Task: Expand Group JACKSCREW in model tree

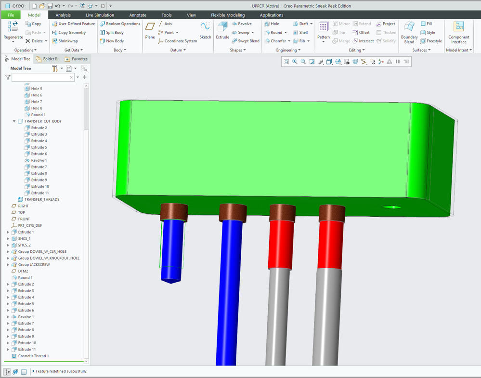Action: pos(8,265)
